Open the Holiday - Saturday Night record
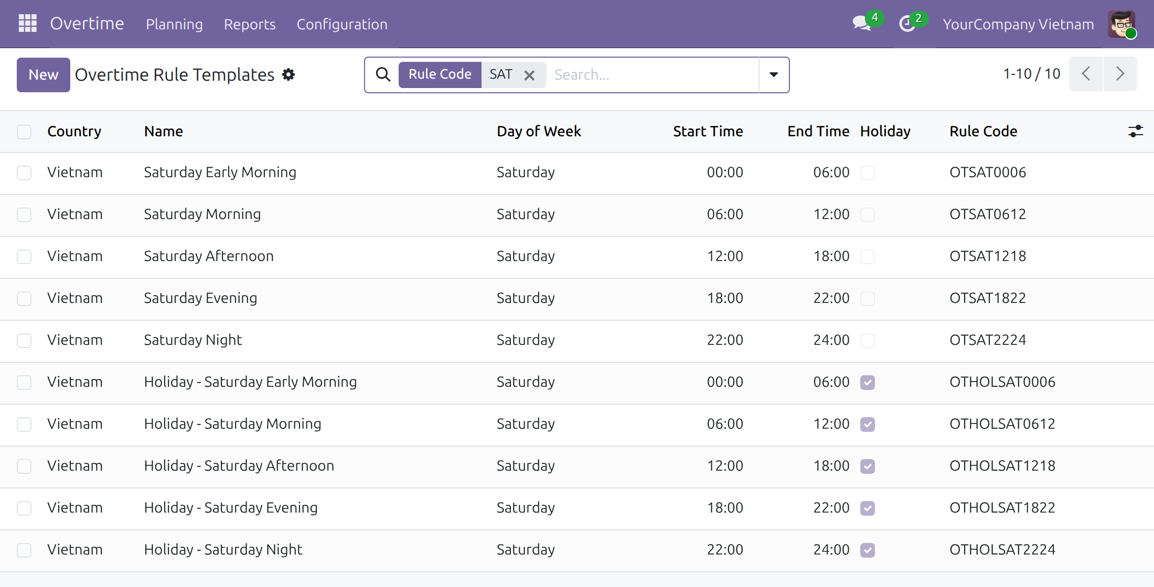1154x587 pixels. coord(223,550)
